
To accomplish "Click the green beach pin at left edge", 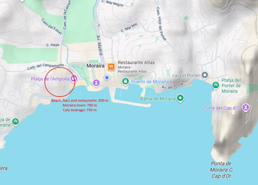I will (x=16, y=122).
